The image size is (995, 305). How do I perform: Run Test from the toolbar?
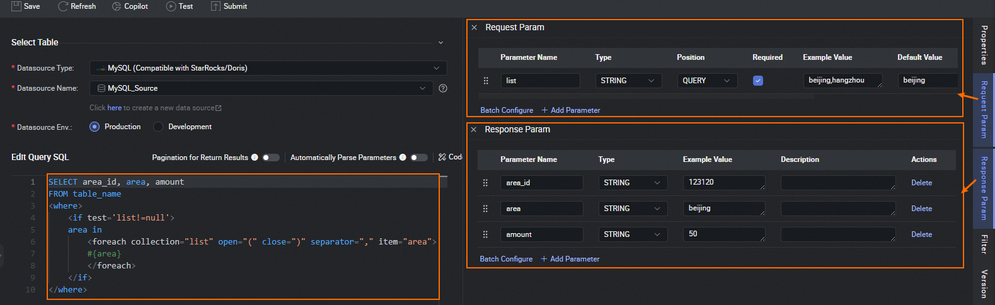(x=171, y=6)
